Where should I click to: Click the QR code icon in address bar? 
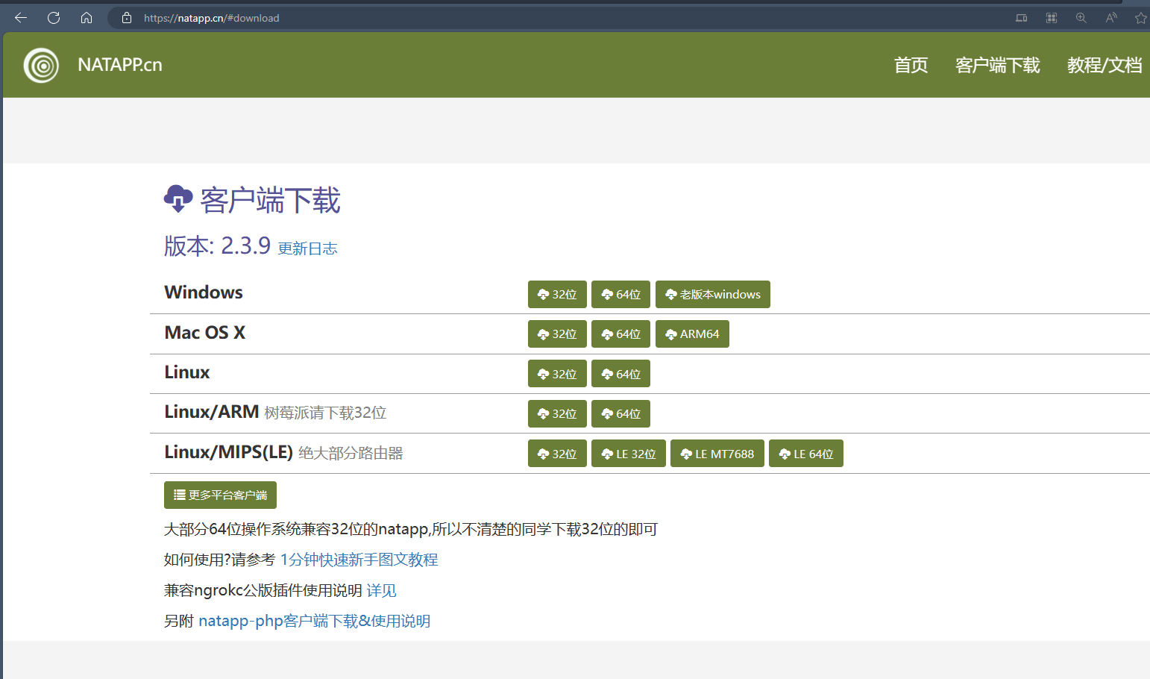point(1052,18)
